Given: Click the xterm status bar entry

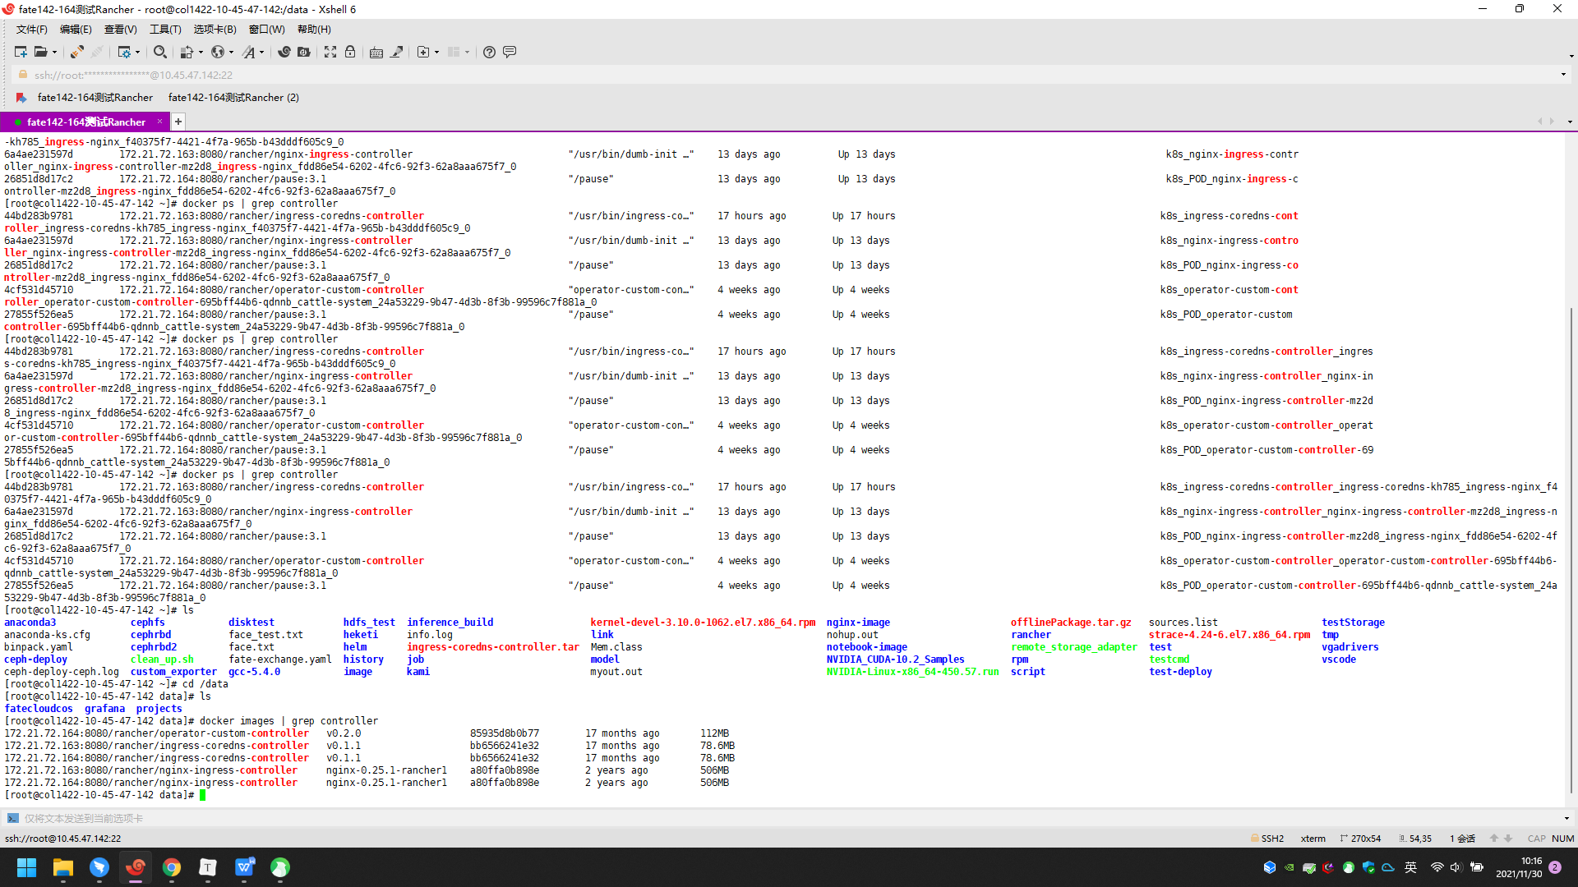Looking at the screenshot, I should (1313, 839).
